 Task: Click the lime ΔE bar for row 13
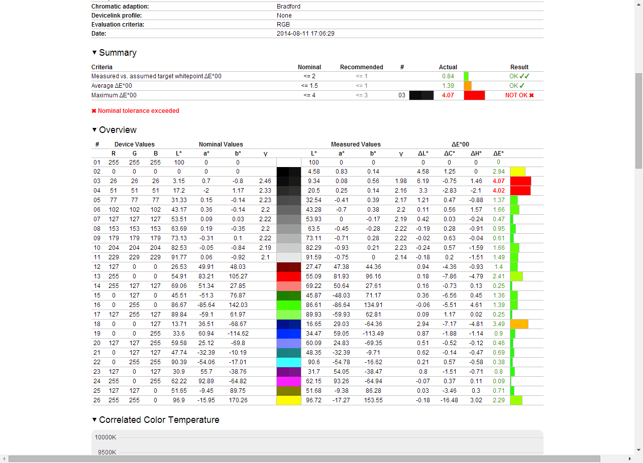coord(516,276)
